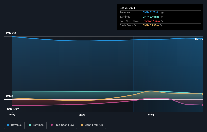
Task: Click the CN¥40.995m cash from op value
Action: (x=151, y=26)
